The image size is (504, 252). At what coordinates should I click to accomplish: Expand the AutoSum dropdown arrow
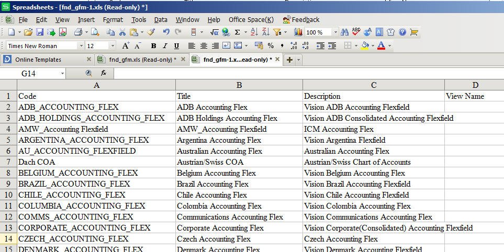245,32
